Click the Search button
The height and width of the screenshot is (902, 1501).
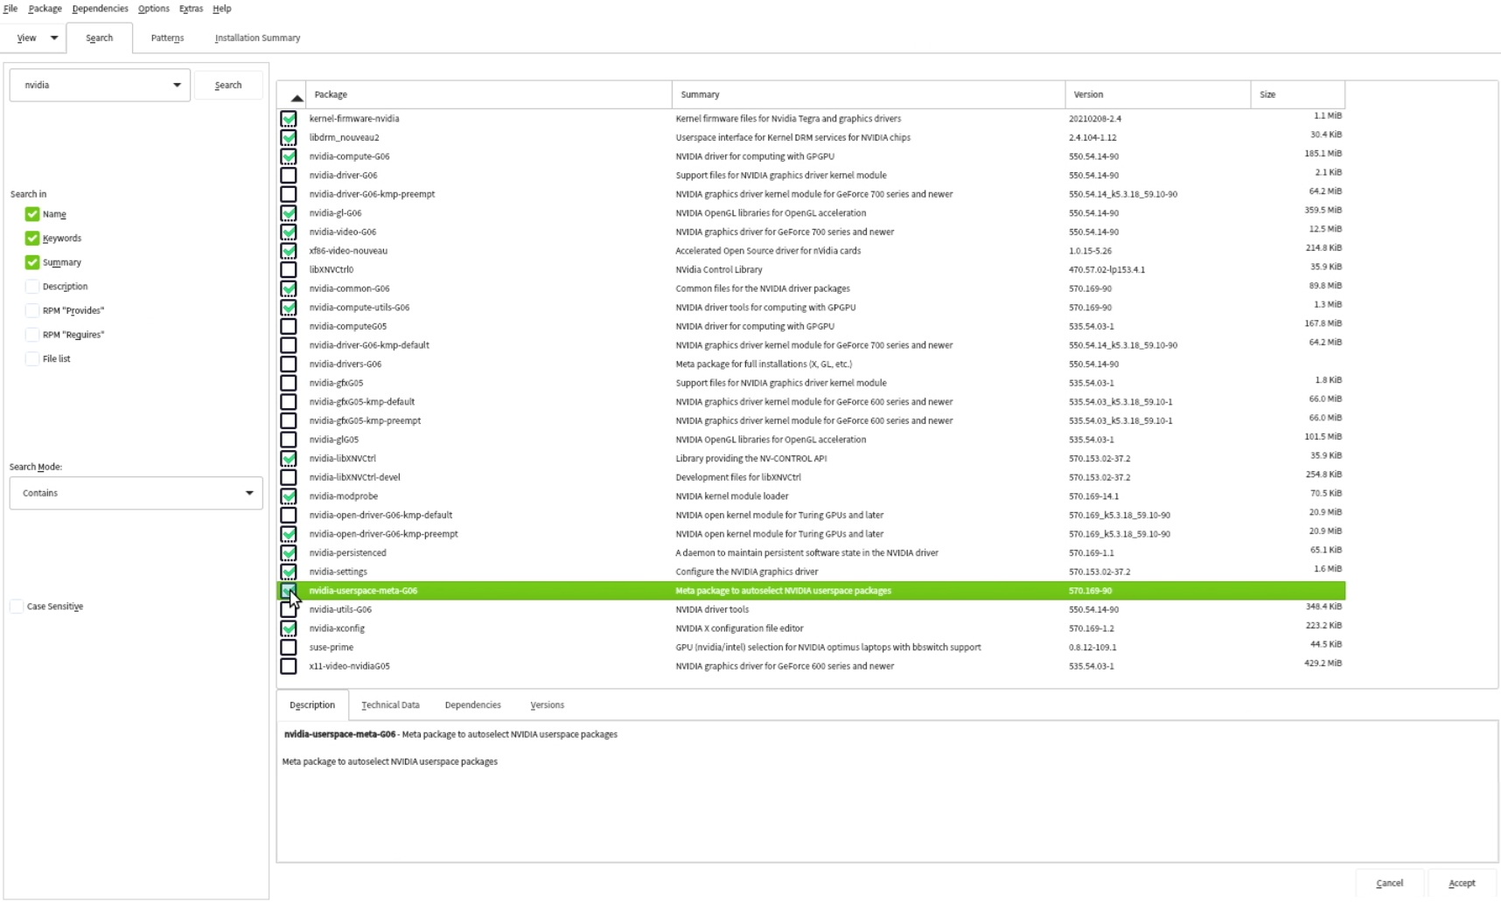228,86
